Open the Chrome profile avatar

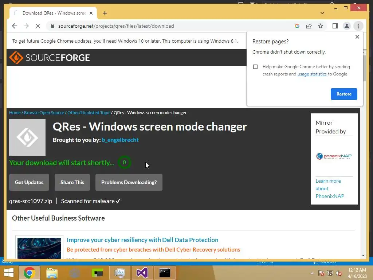[x=347, y=26]
